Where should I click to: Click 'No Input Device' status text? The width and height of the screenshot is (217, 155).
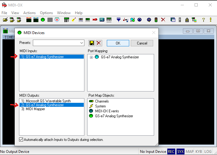point(153,152)
